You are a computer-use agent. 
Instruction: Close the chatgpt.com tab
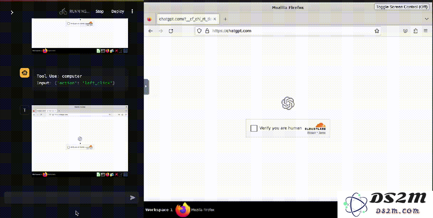(x=215, y=19)
